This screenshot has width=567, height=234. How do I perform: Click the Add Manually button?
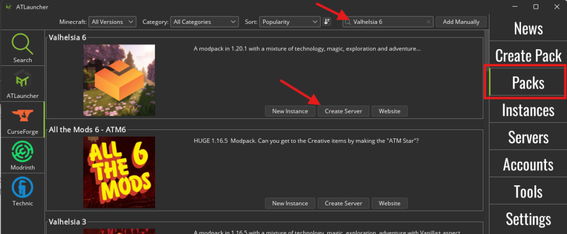pos(461,22)
